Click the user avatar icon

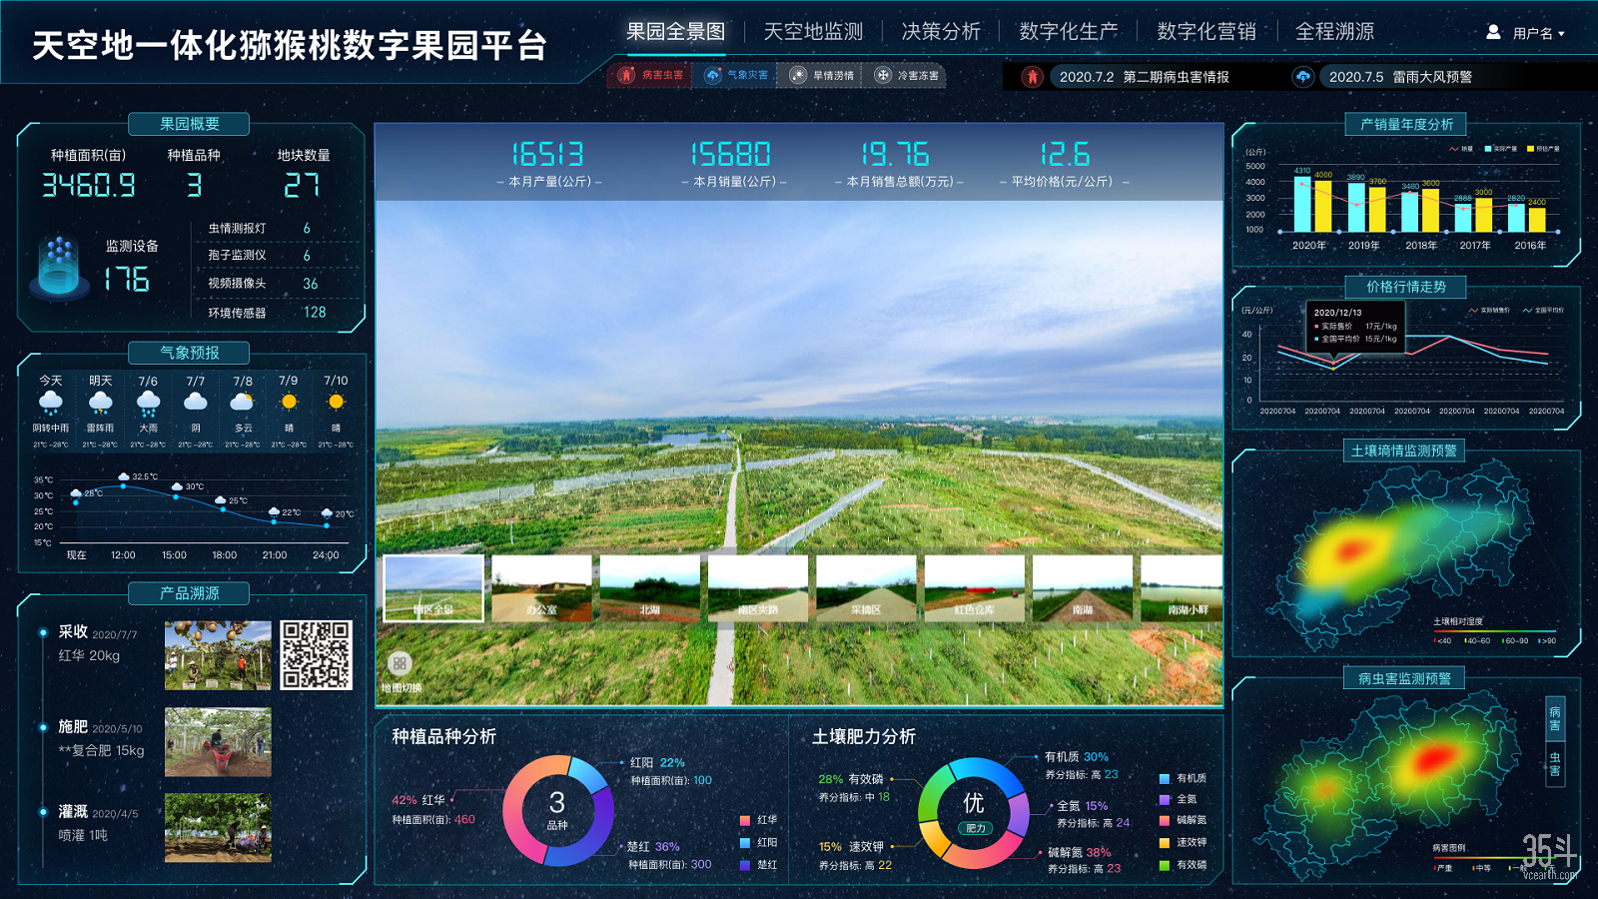pos(1493,32)
